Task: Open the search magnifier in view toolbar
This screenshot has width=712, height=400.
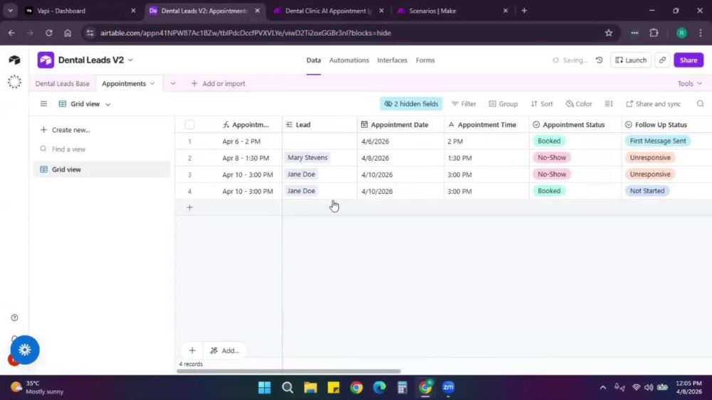Action: point(700,104)
